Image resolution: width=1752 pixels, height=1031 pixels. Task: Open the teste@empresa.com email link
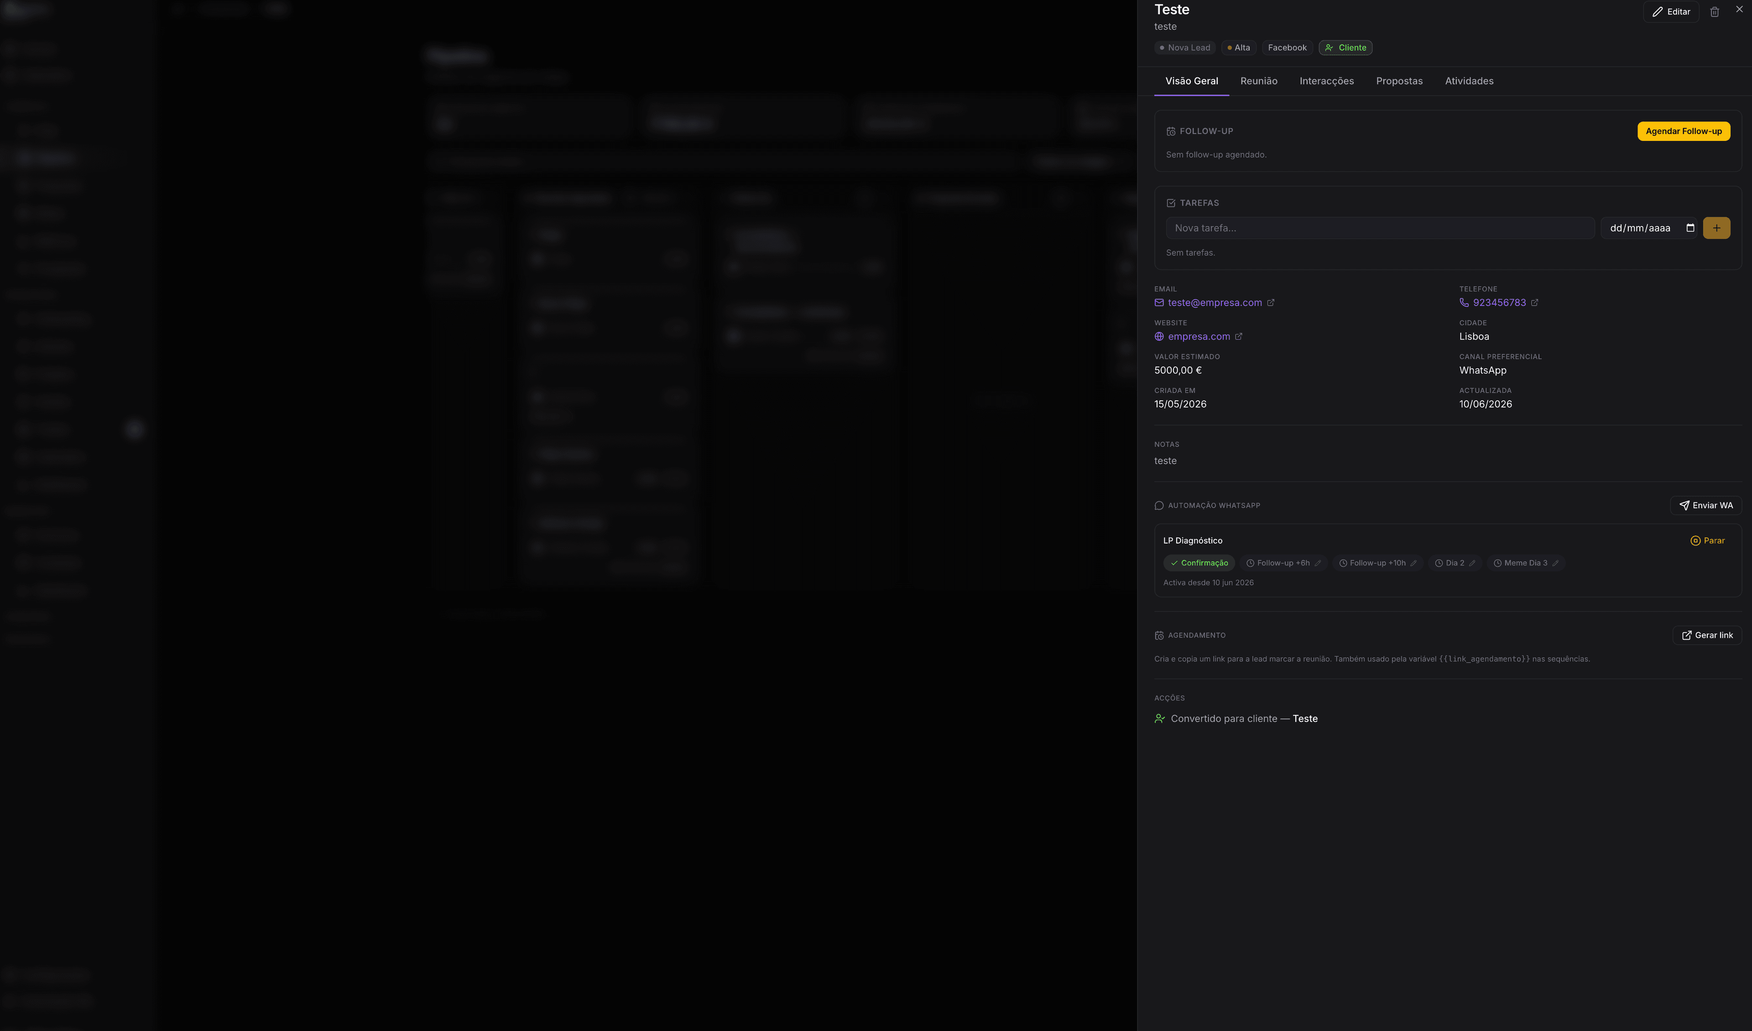click(1215, 302)
